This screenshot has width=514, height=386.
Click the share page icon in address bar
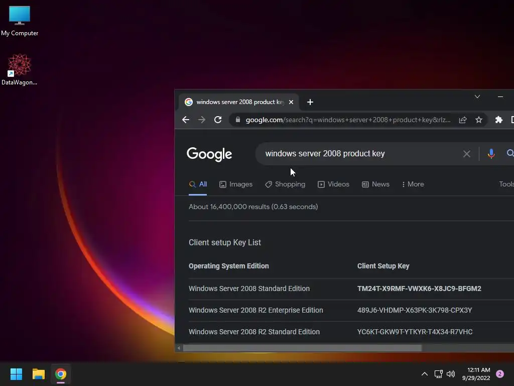462,120
